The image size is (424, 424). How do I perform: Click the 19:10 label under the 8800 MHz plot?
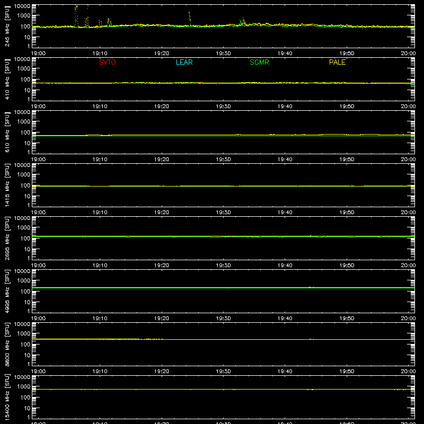[x=100, y=372]
